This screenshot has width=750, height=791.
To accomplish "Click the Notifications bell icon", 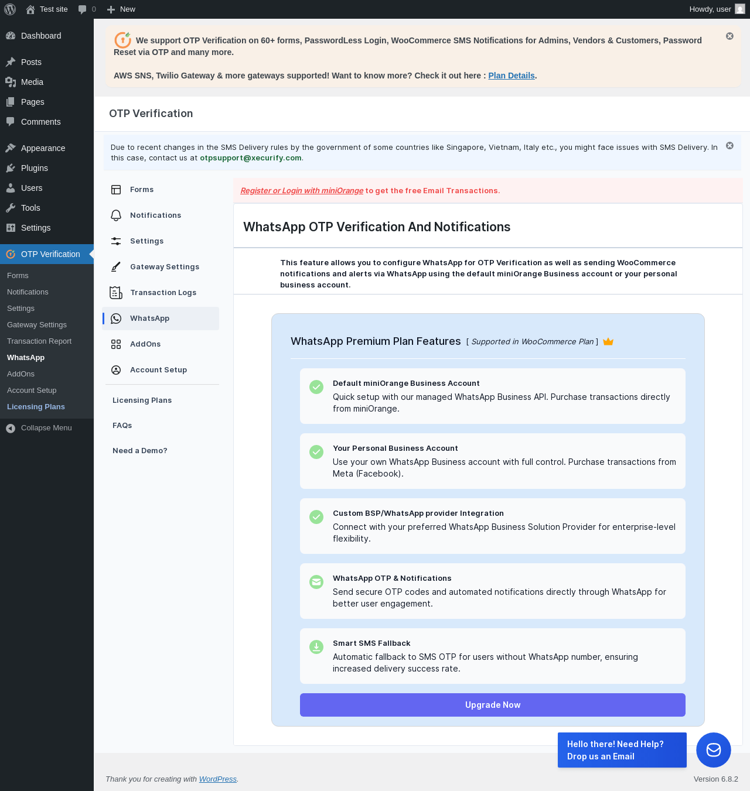I will (116, 215).
